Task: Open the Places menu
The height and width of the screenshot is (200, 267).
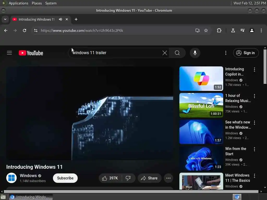Action: pyautogui.click(x=37, y=3)
